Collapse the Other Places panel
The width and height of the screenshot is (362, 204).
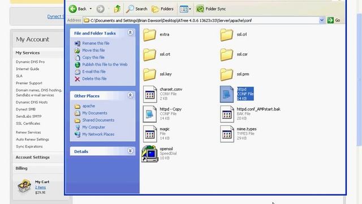click(x=130, y=95)
